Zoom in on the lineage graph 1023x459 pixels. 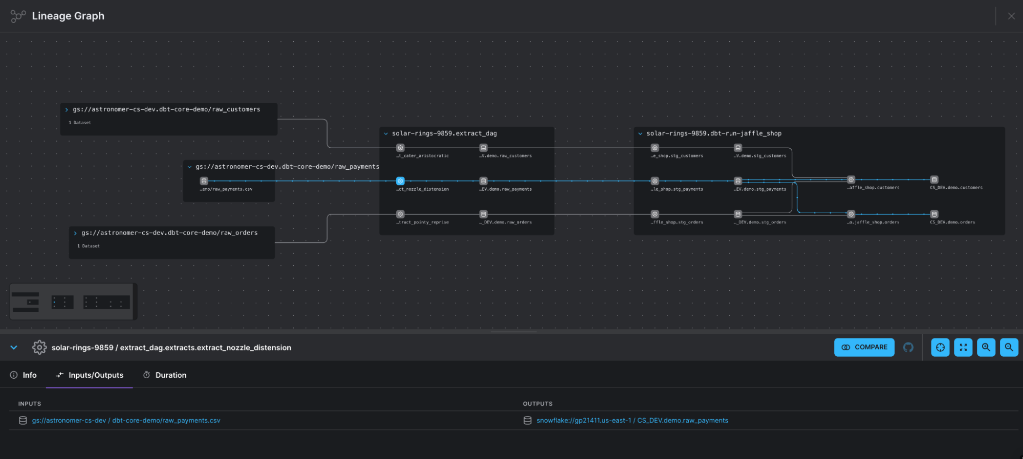[986, 348]
